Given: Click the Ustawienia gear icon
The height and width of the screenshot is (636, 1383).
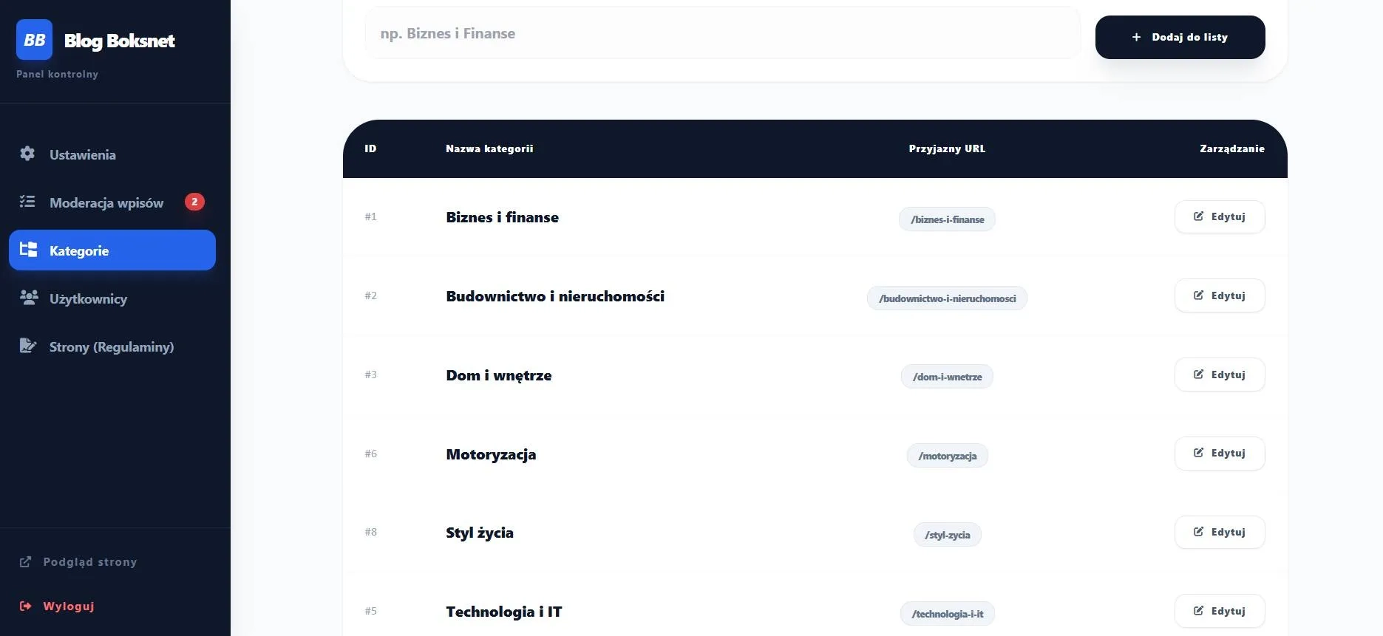Looking at the screenshot, I should point(27,154).
